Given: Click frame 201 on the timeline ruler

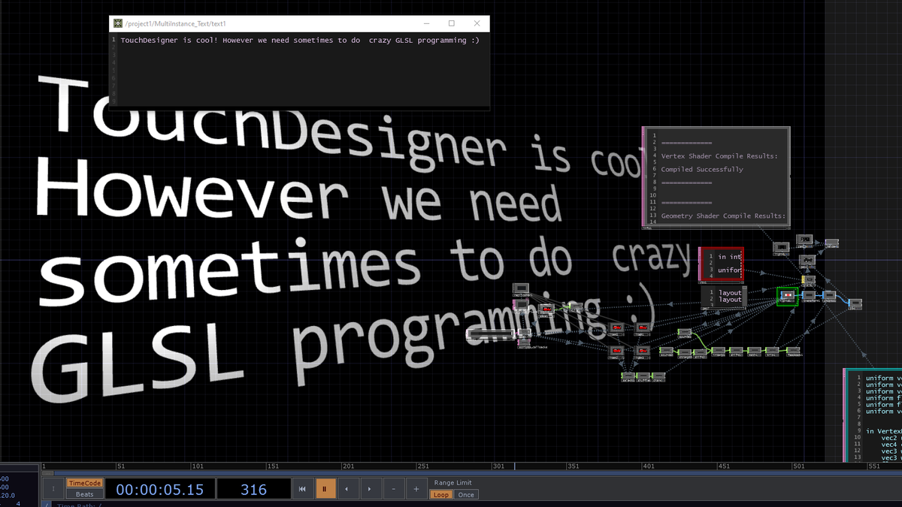Looking at the screenshot, I should click(x=348, y=466).
